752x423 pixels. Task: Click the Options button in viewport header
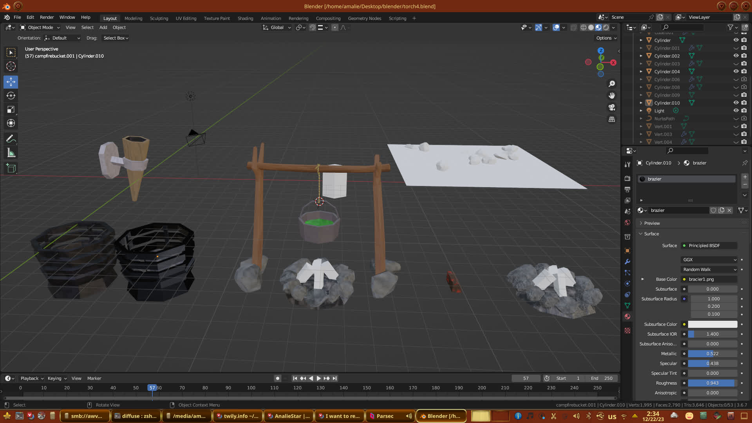[x=606, y=38]
